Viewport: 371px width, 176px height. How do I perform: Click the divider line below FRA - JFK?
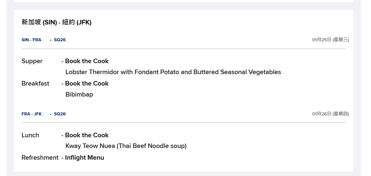[184, 123]
